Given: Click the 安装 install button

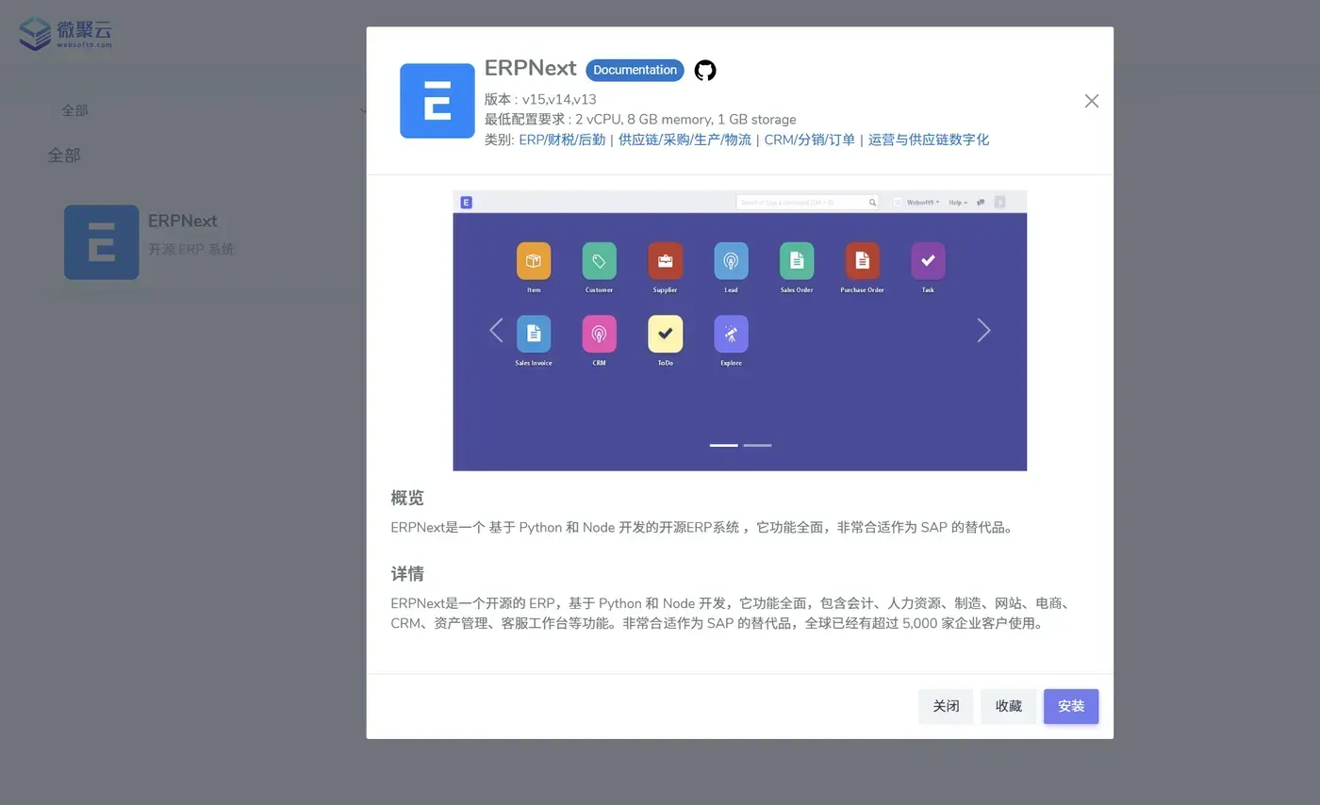Looking at the screenshot, I should tap(1071, 706).
